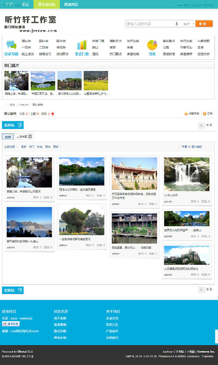Open the 景点门票 bar chart icon
The image size is (218, 365).
[x=82, y=45]
